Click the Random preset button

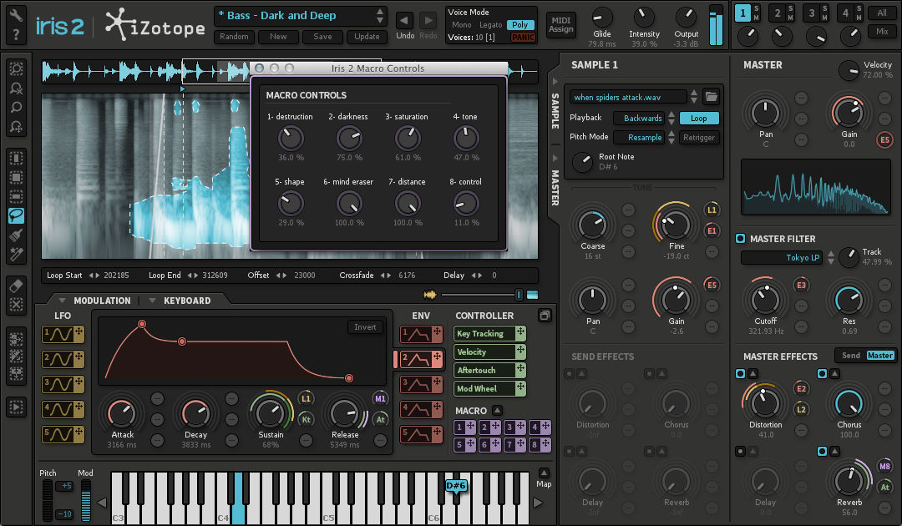[234, 37]
